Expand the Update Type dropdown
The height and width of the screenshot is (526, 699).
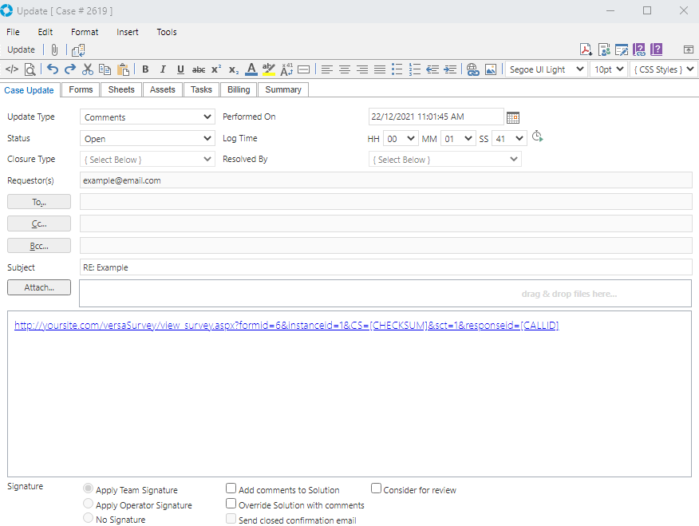(x=148, y=117)
